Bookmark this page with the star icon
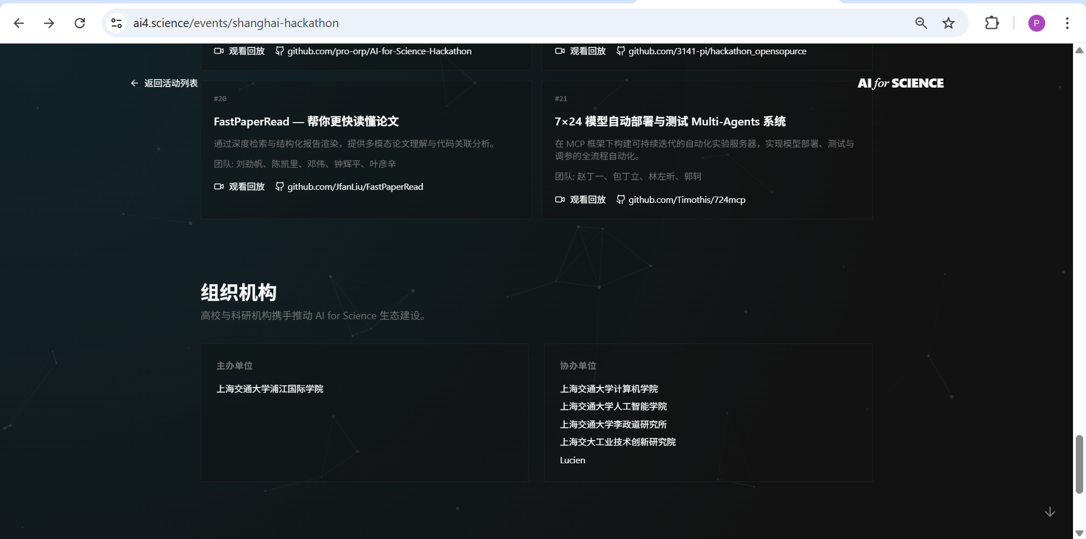The width and height of the screenshot is (1086, 539). [x=949, y=23]
